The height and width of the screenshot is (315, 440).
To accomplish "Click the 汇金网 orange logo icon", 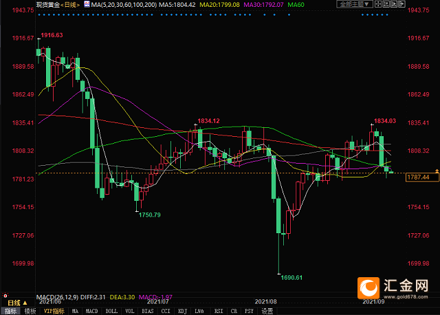I will [x=368, y=288].
